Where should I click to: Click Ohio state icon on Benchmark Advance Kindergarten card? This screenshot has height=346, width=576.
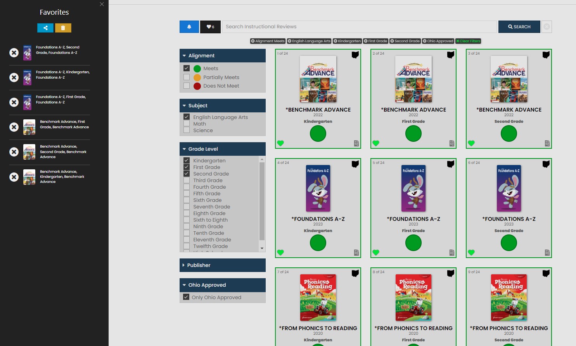[355, 55]
